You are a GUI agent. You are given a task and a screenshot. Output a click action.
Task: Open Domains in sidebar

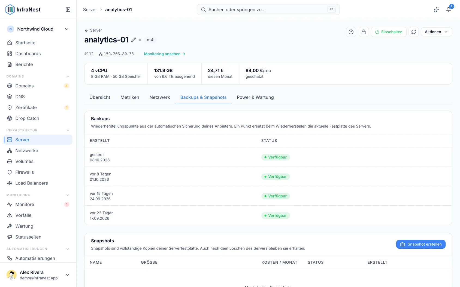coord(38,86)
